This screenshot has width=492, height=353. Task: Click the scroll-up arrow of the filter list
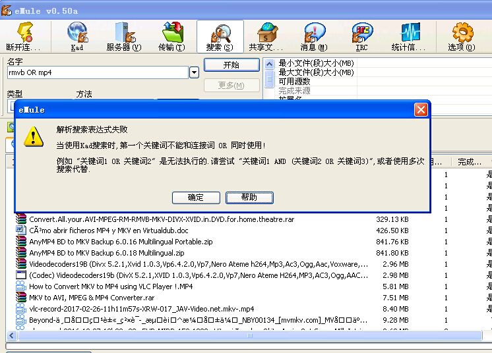pyautogui.click(x=269, y=64)
